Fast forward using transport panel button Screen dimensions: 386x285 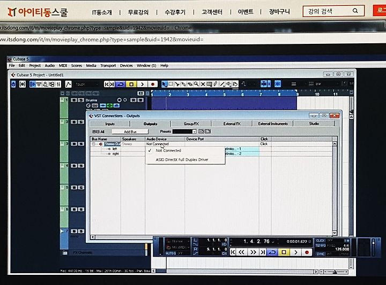pos(253,252)
